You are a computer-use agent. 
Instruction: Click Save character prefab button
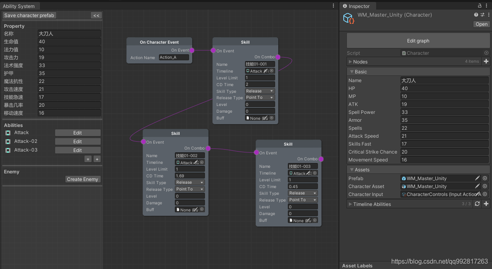click(29, 15)
